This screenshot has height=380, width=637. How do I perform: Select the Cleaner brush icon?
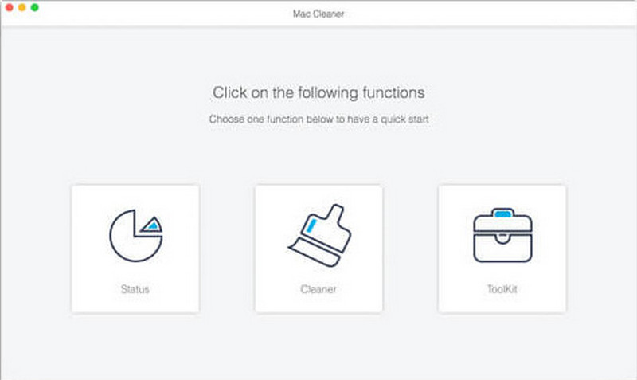(318, 237)
